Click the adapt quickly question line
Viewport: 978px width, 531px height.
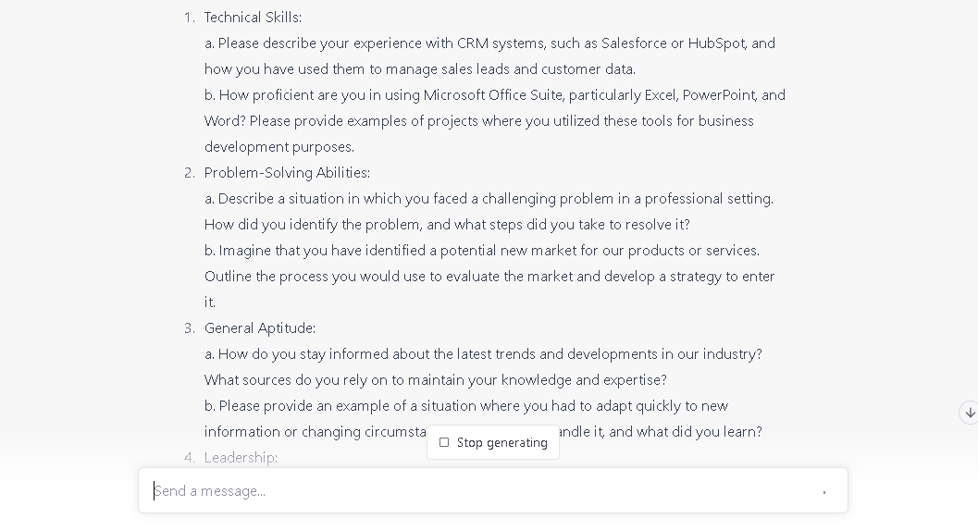tap(466, 406)
